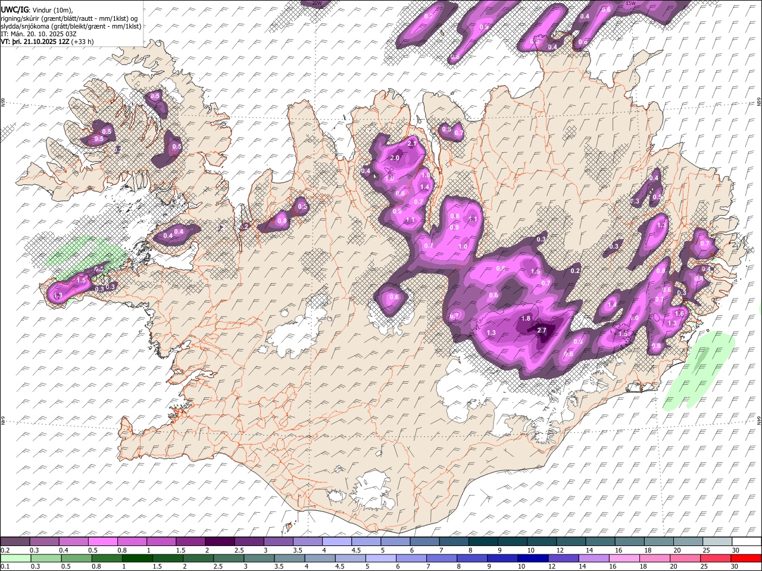Pick the dark blue swatch above bottom-row label 10
The image size is (762, 571).
532,558
